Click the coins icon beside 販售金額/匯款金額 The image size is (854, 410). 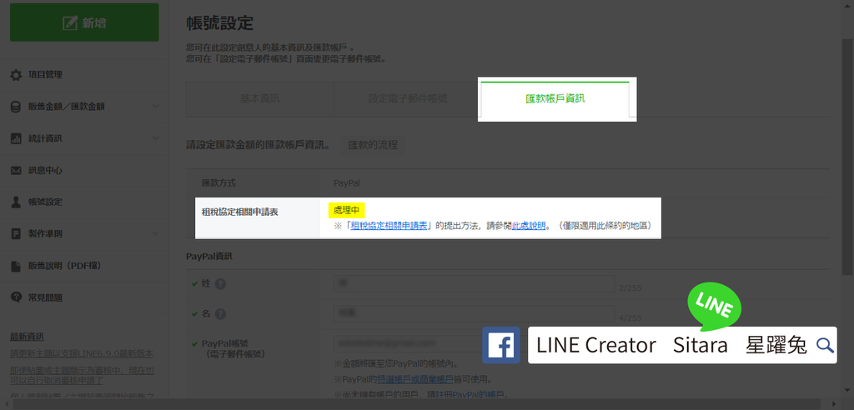click(17, 107)
